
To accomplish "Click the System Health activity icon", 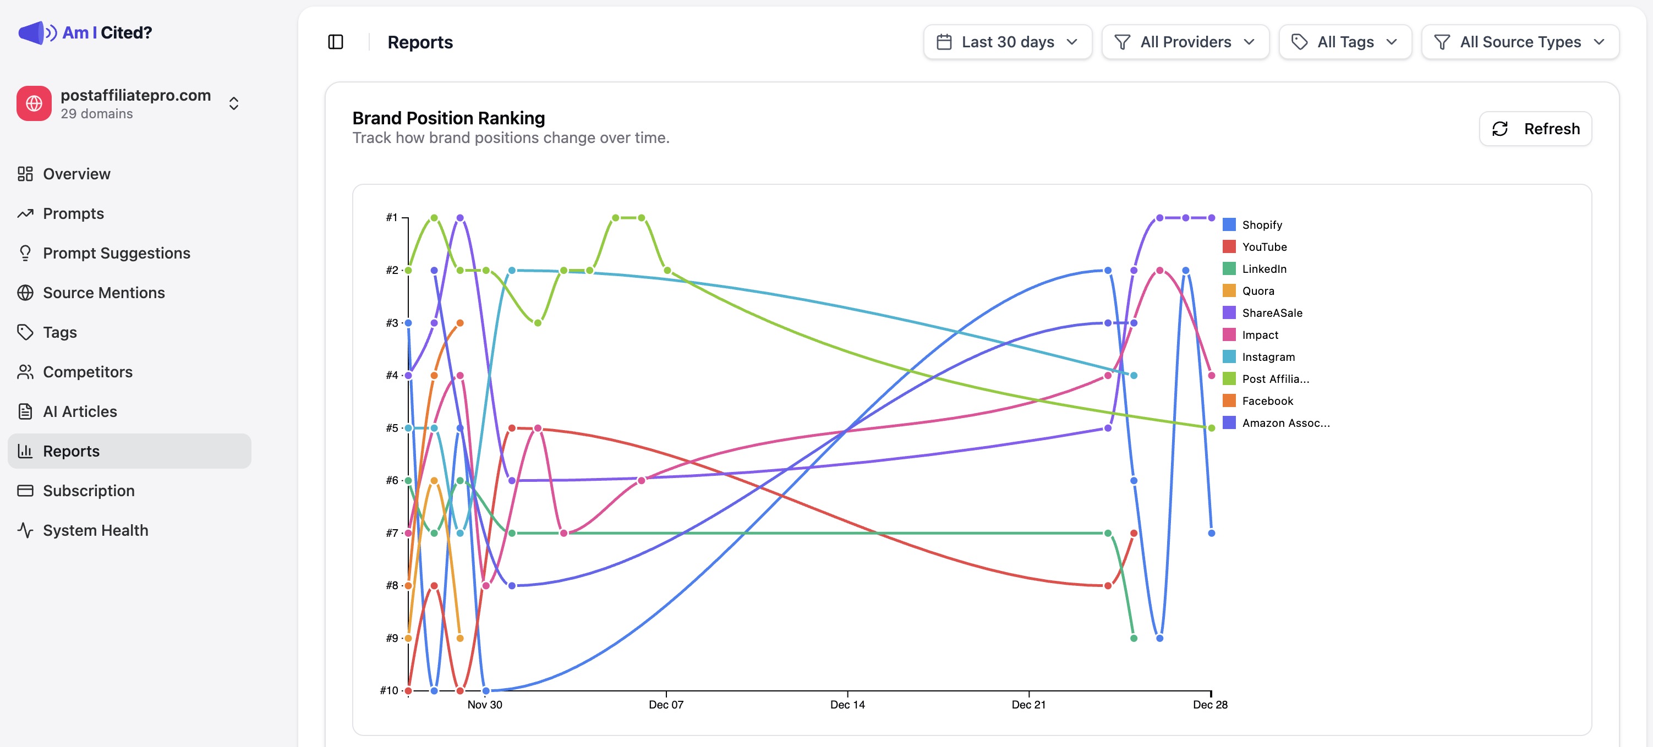I will [26, 530].
